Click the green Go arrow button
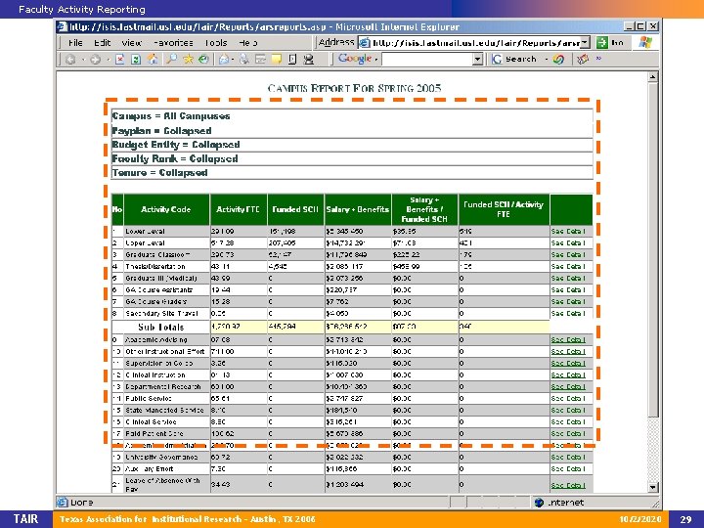The image size is (704, 528). [601, 43]
